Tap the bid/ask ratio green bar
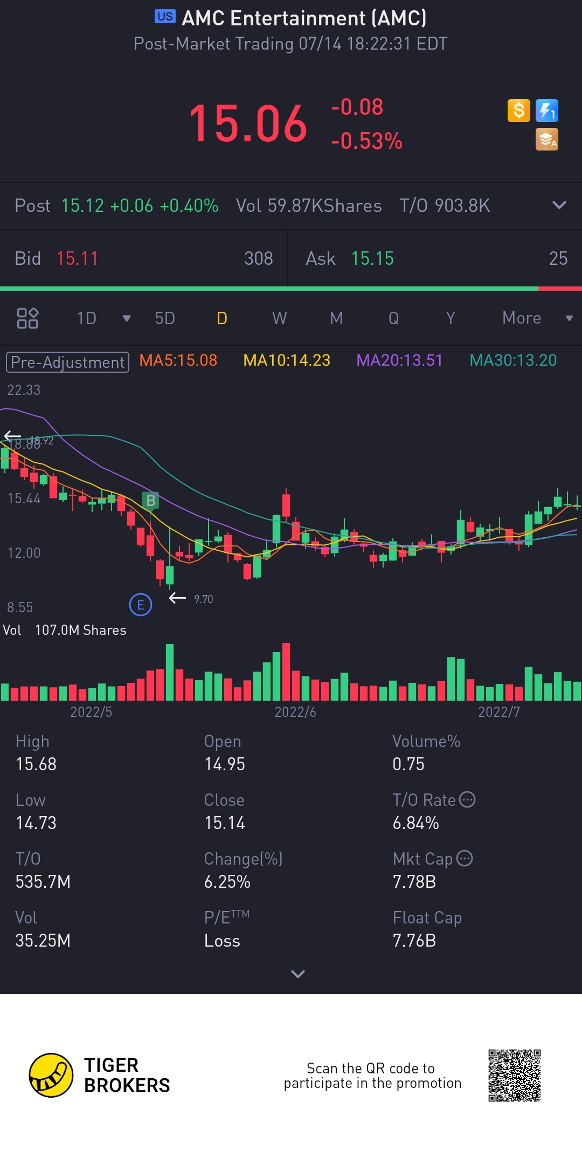This screenshot has height=1157, width=582. click(269, 289)
